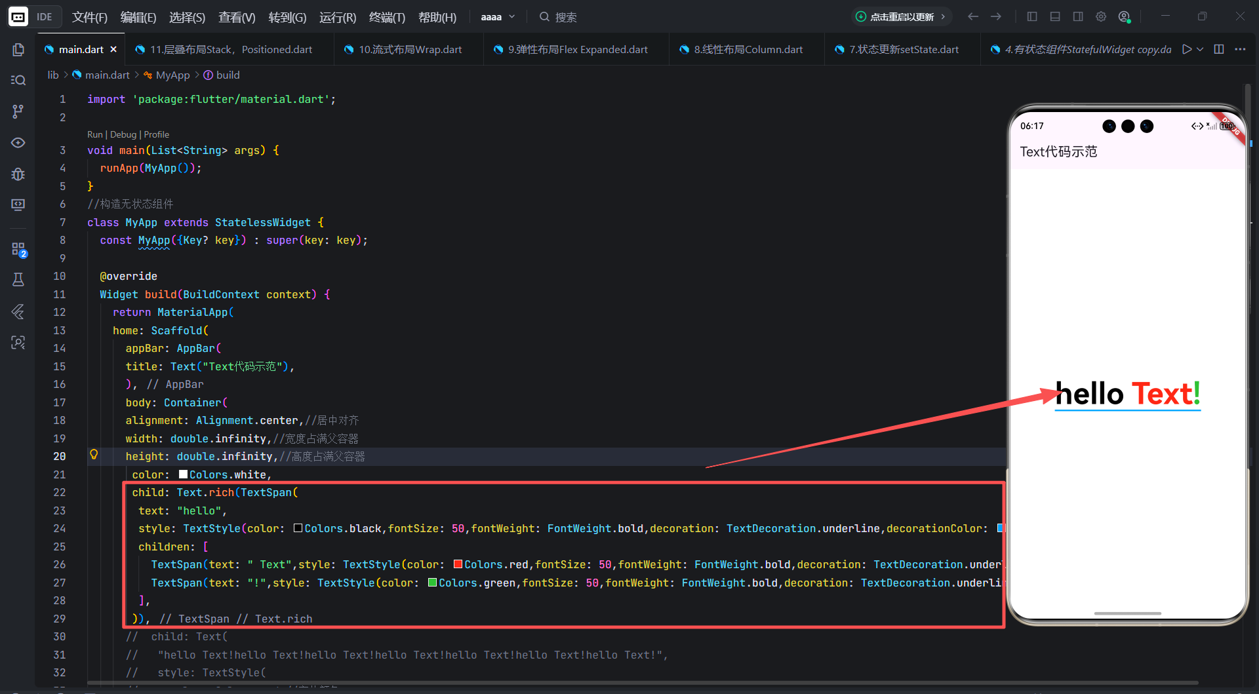The width and height of the screenshot is (1259, 694).
Task: Open the editor more actions ellipsis
Action: [1241, 49]
